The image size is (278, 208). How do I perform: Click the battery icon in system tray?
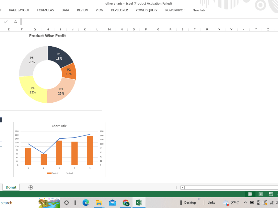pos(252,203)
